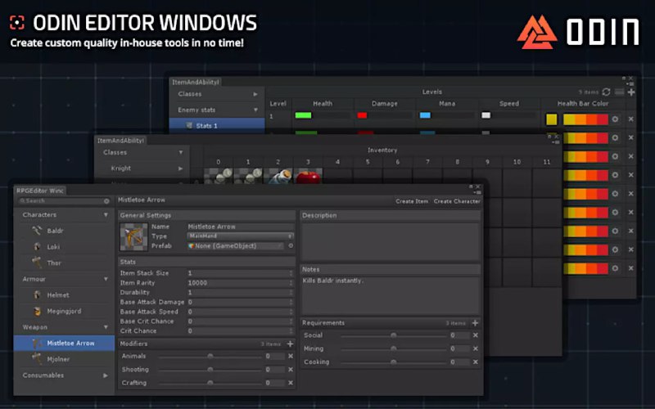
Task: Collapse the Weapon group arrow
Action: tap(106, 327)
